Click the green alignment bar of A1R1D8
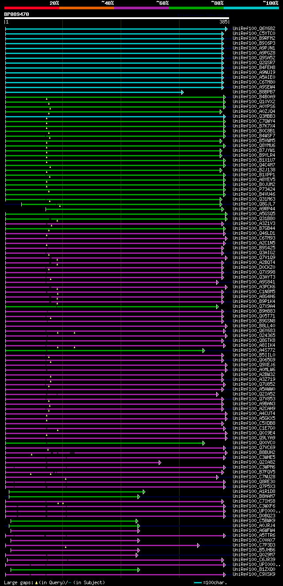This screenshot has width=283, height=586. click(x=77, y=492)
